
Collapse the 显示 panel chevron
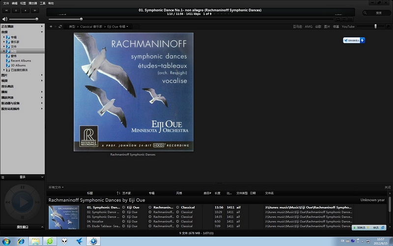point(42,177)
